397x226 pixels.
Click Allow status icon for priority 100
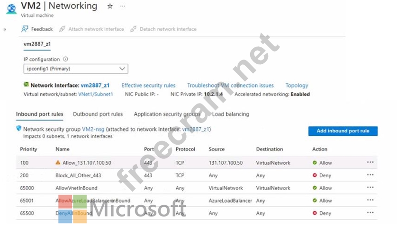point(315,163)
